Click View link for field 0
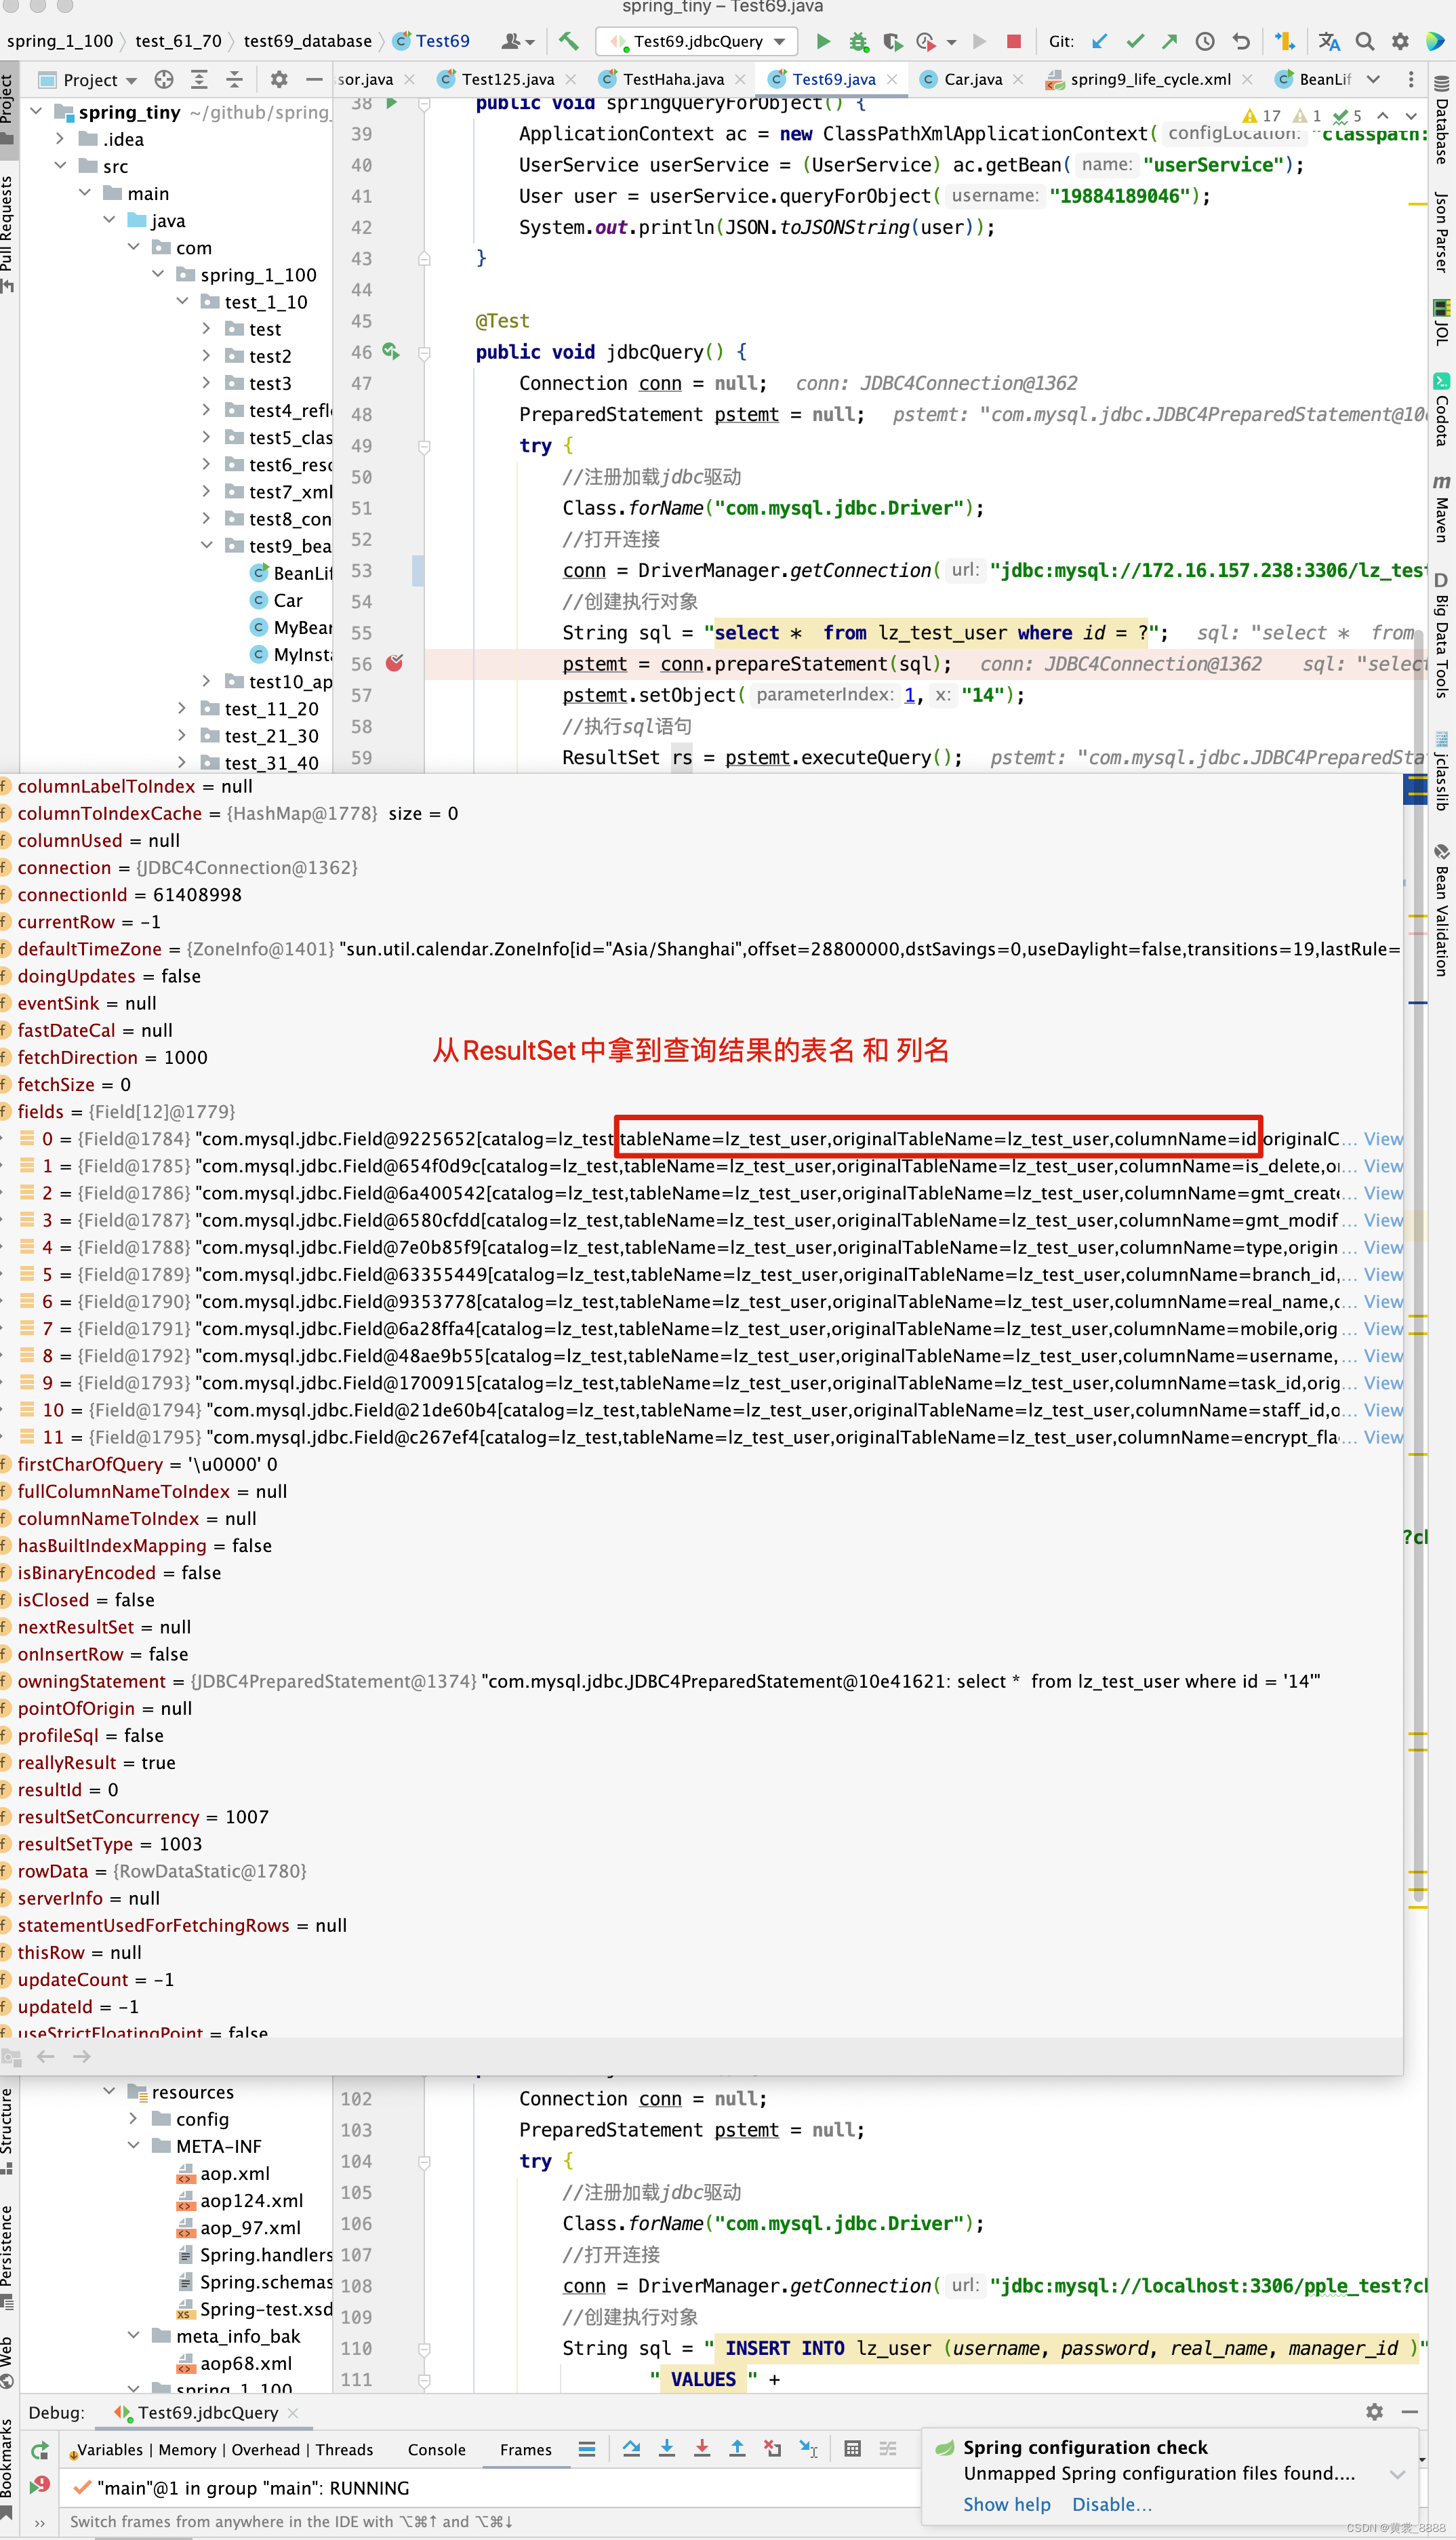This screenshot has height=2540, width=1456. pyautogui.click(x=1383, y=1138)
